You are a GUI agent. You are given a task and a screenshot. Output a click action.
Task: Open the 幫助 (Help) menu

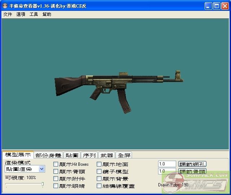47,14
